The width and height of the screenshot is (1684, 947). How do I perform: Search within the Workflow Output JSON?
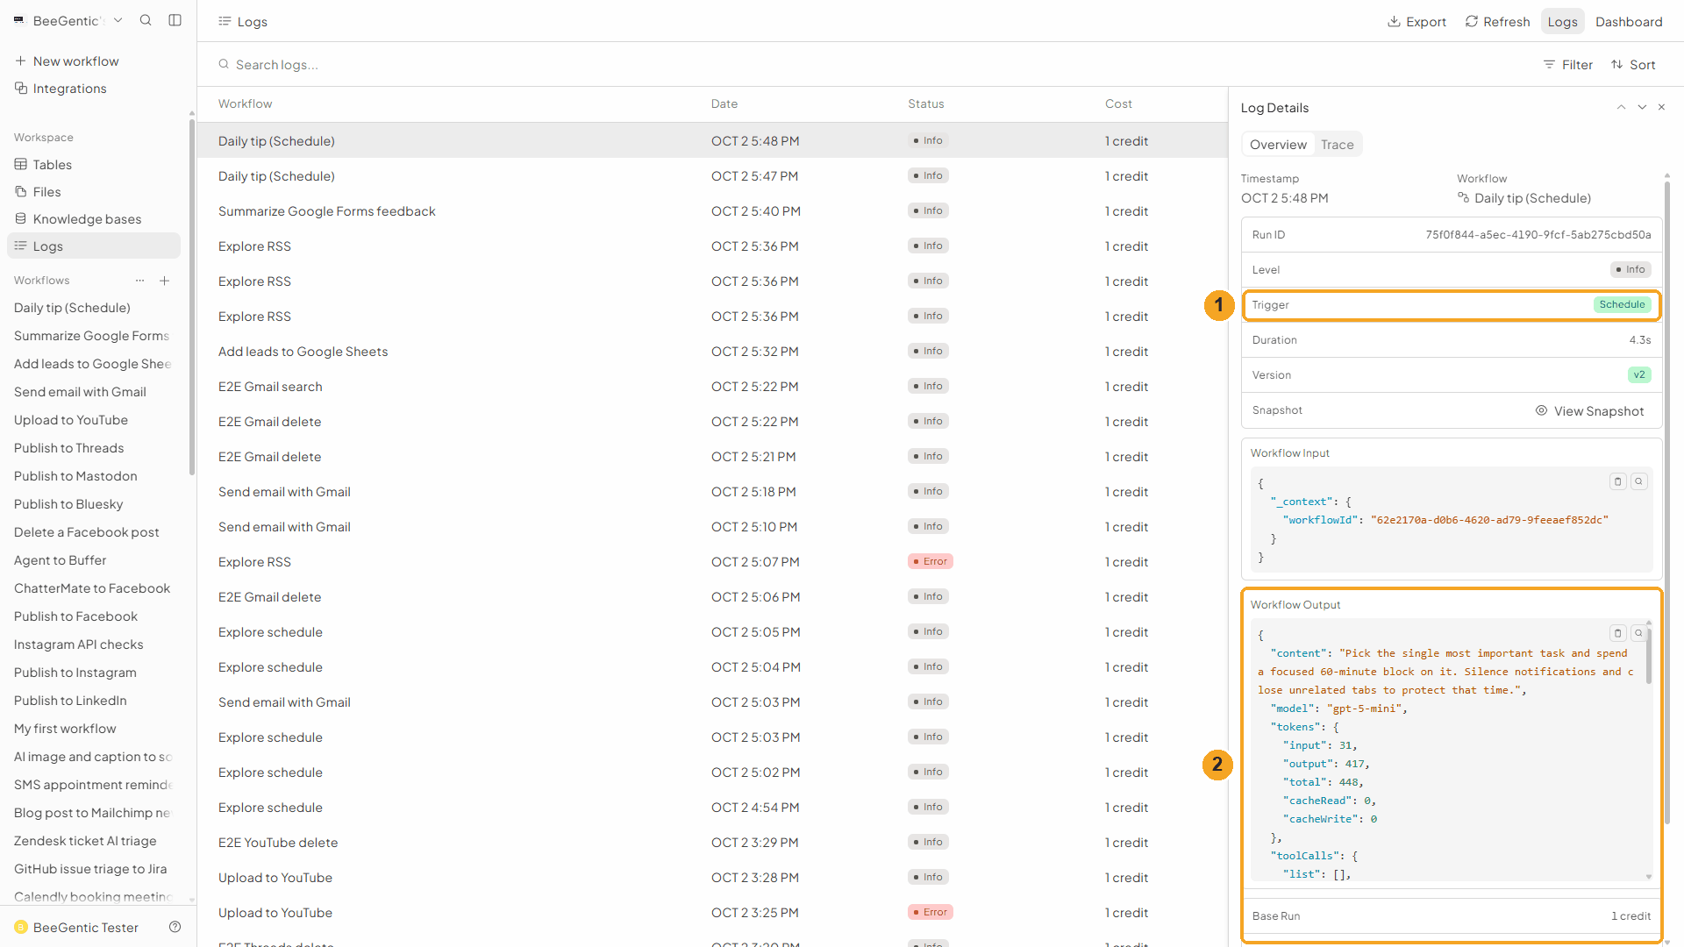1638,633
